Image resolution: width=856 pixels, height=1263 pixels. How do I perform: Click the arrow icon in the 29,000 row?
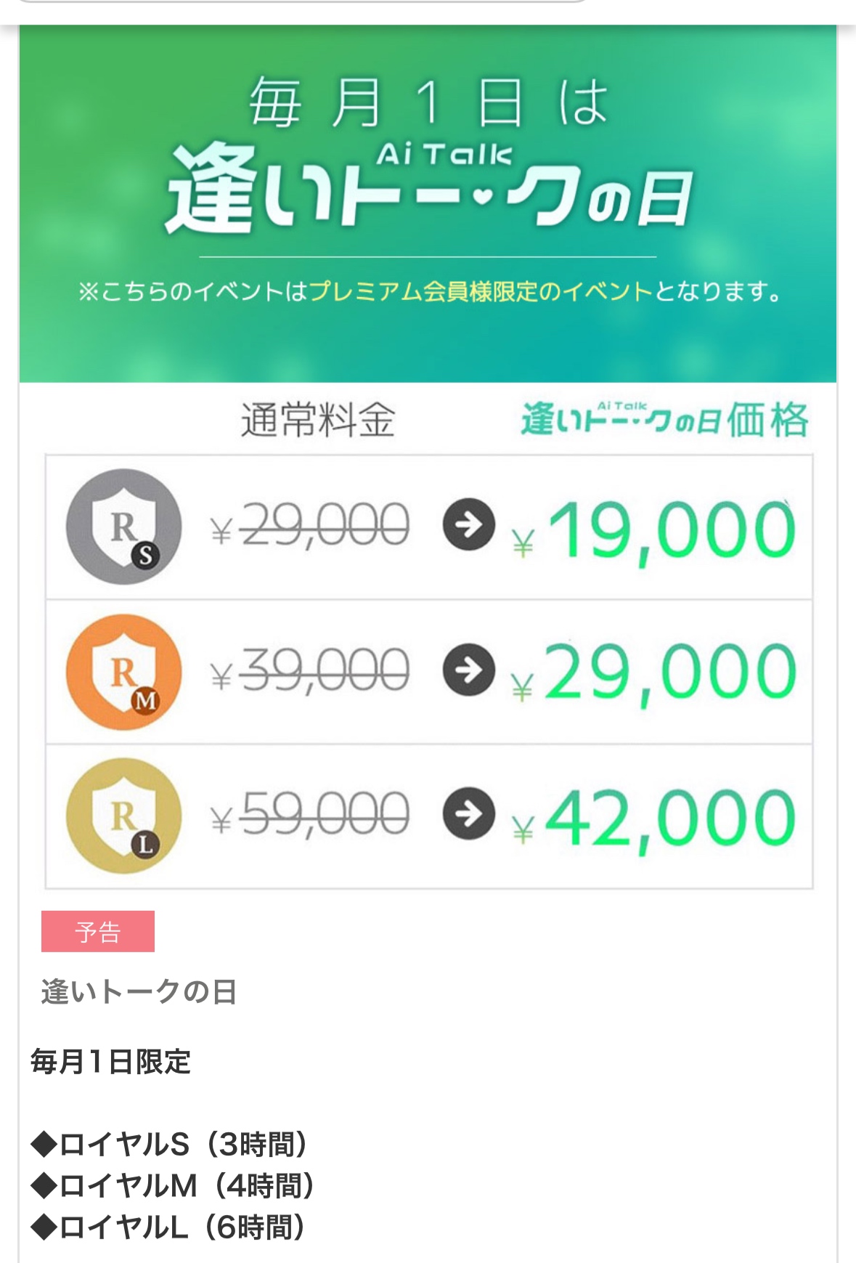point(469,669)
